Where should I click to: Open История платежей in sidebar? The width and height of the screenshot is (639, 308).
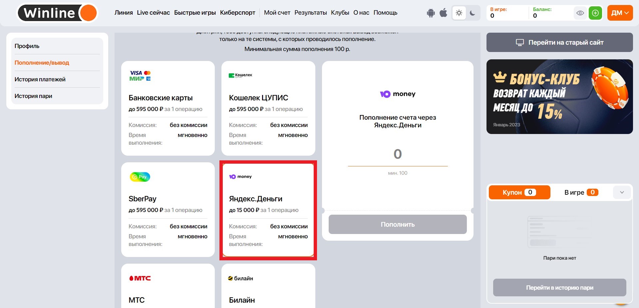pos(40,79)
